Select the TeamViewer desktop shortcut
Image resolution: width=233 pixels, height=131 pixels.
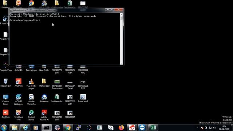(31, 68)
